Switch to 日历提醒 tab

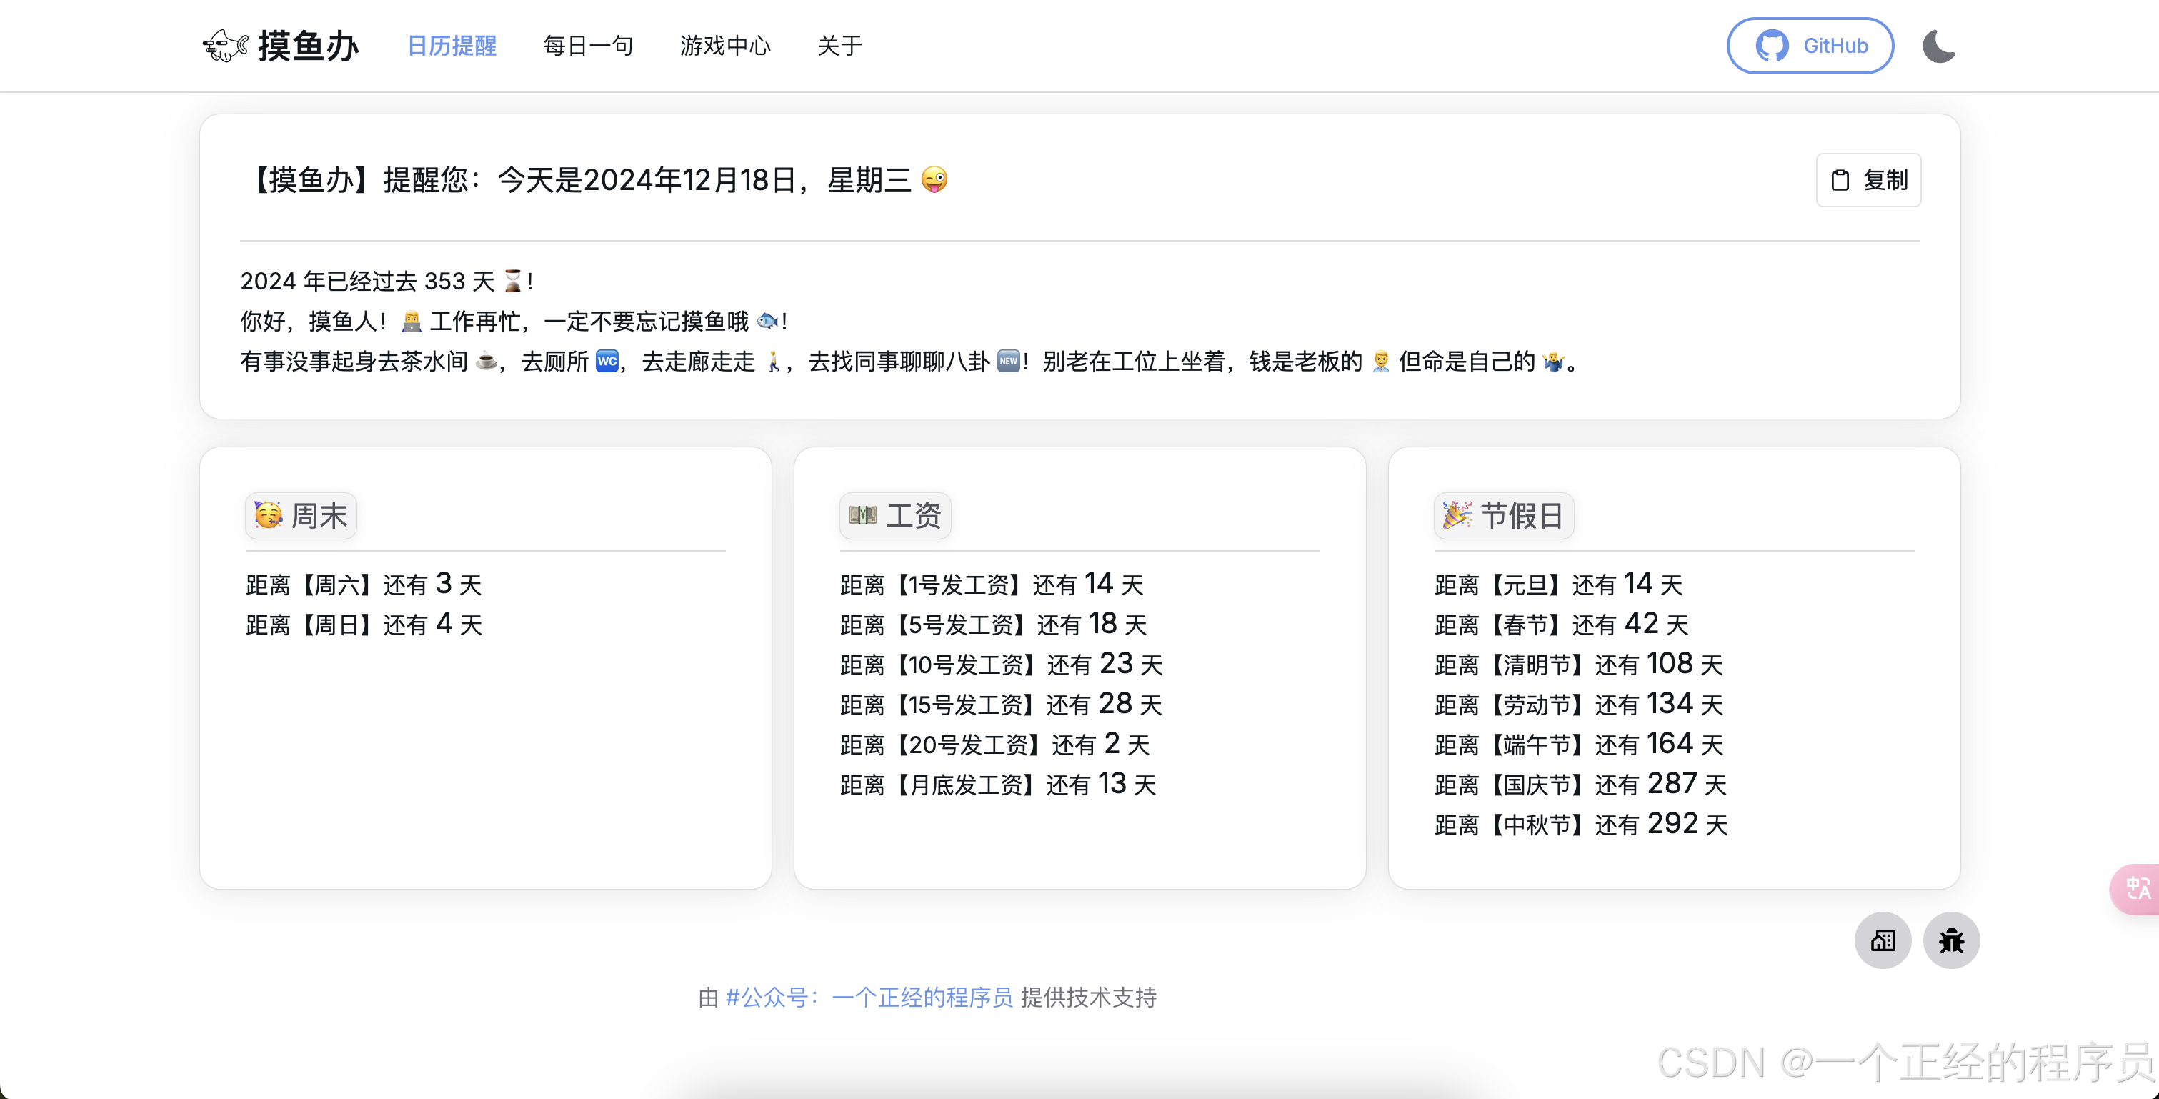coord(452,46)
